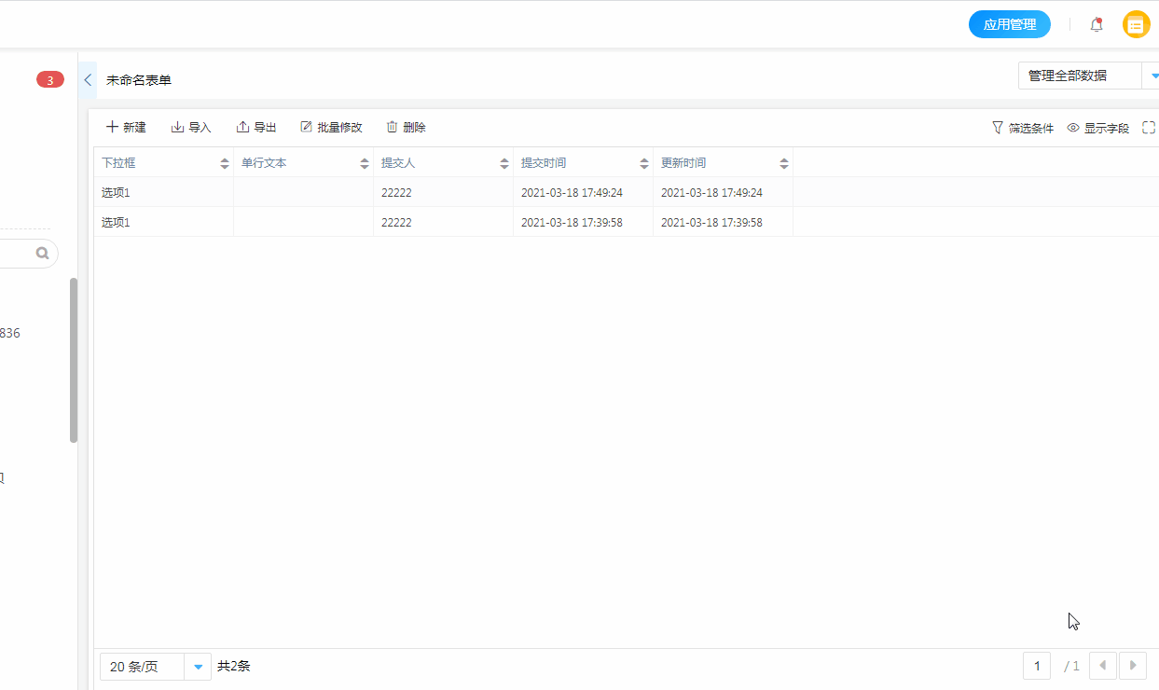Viewport: 1159px width, 690px height.
Task: Click the page number input field
Action: pyautogui.click(x=1037, y=666)
